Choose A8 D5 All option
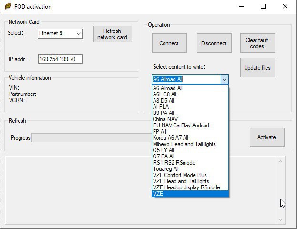 (x=163, y=101)
